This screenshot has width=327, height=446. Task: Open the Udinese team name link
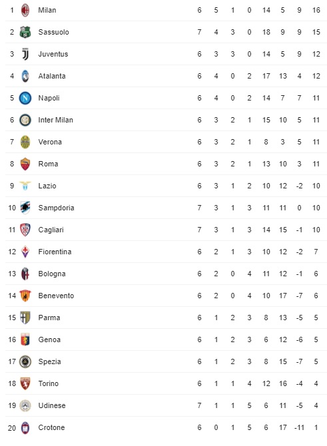(x=52, y=405)
